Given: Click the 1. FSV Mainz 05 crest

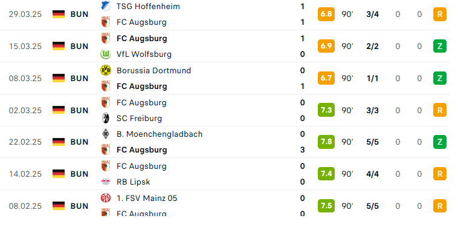Looking at the screenshot, I should click(106, 198).
